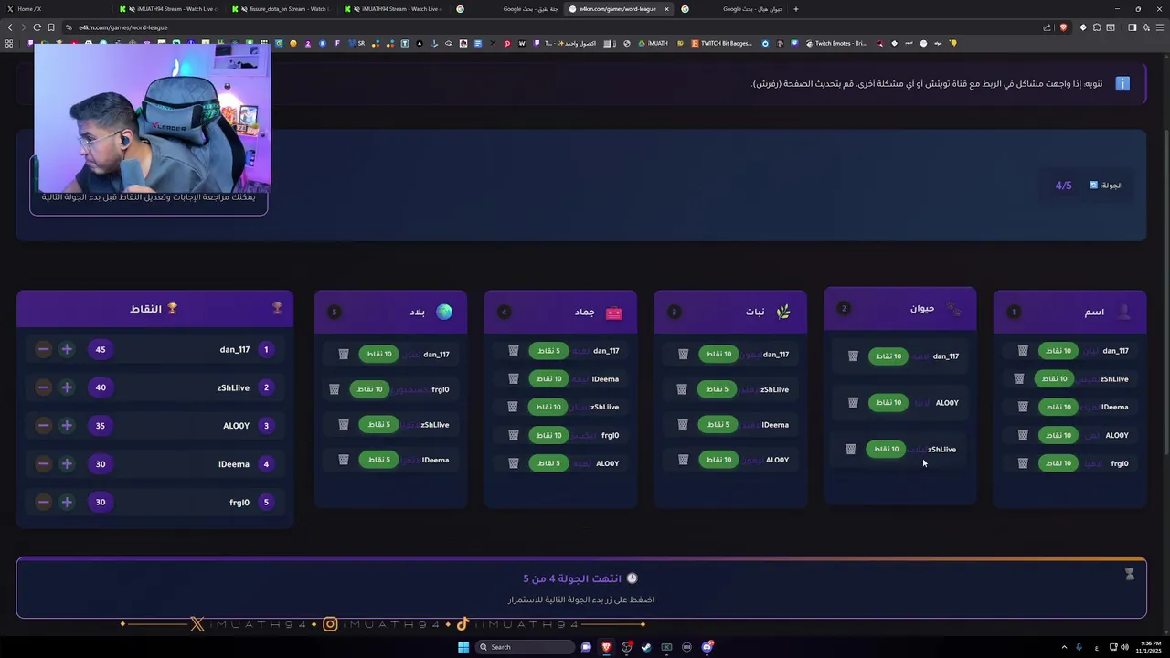Open the iMUATH bookmark
The image size is (1170, 658).
point(653,43)
